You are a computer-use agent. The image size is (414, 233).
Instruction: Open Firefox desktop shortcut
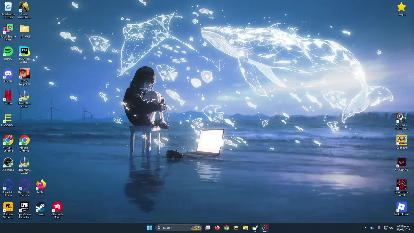[x=41, y=186]
